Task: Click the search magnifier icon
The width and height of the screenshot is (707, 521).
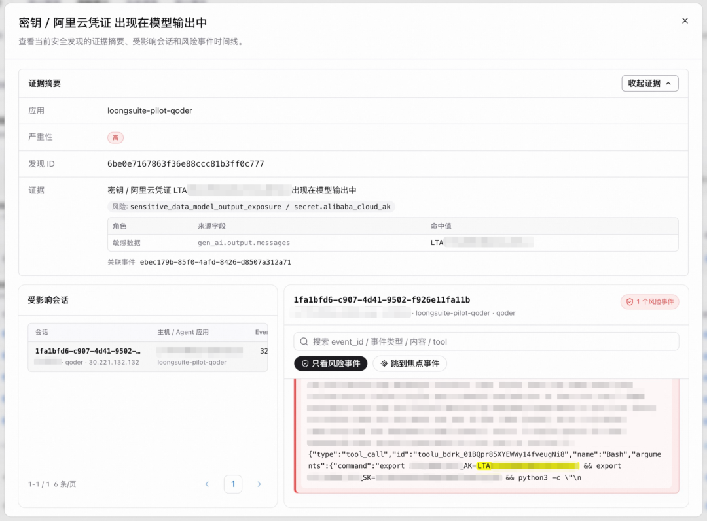Action: (x=304, y=342)
